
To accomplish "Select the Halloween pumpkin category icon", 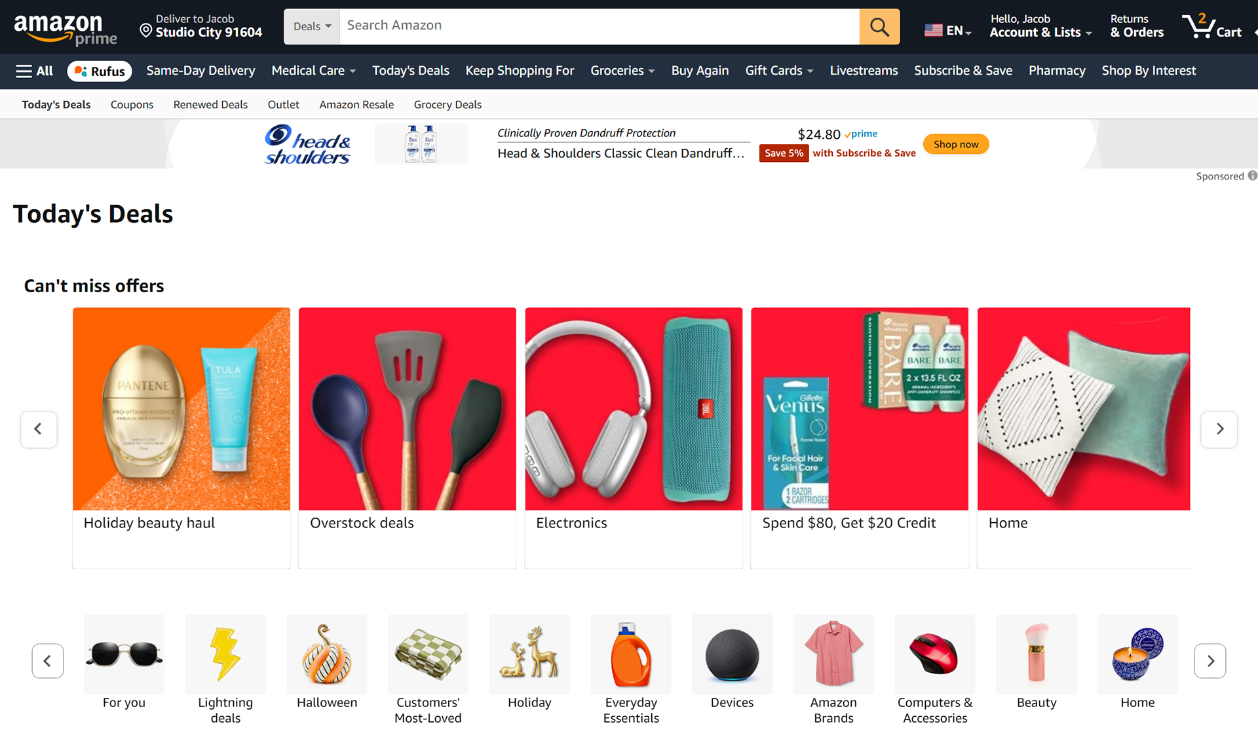I will click(327, 654).
